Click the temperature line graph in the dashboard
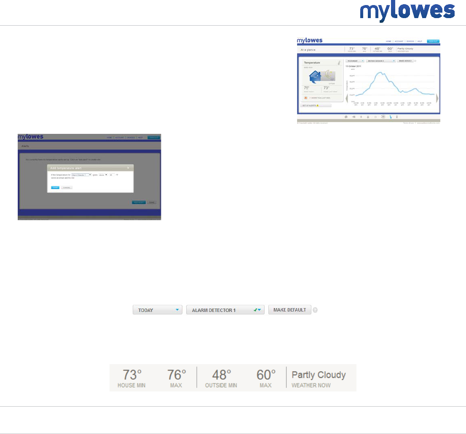 pos(395,84)
